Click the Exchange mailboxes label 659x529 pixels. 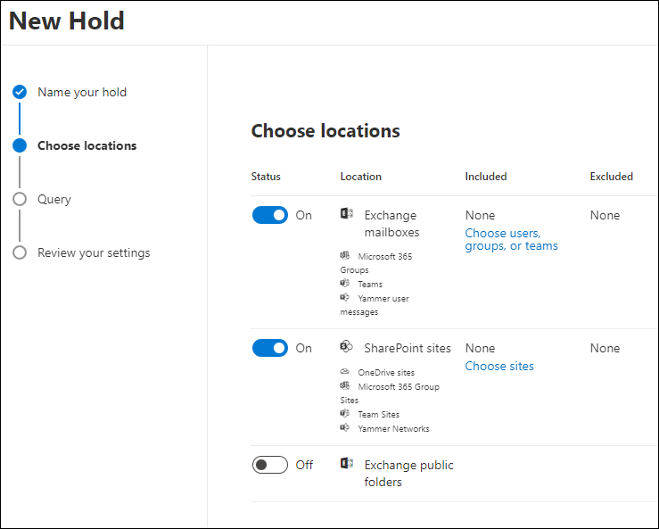pyautogui.click(x=391, y=224)
